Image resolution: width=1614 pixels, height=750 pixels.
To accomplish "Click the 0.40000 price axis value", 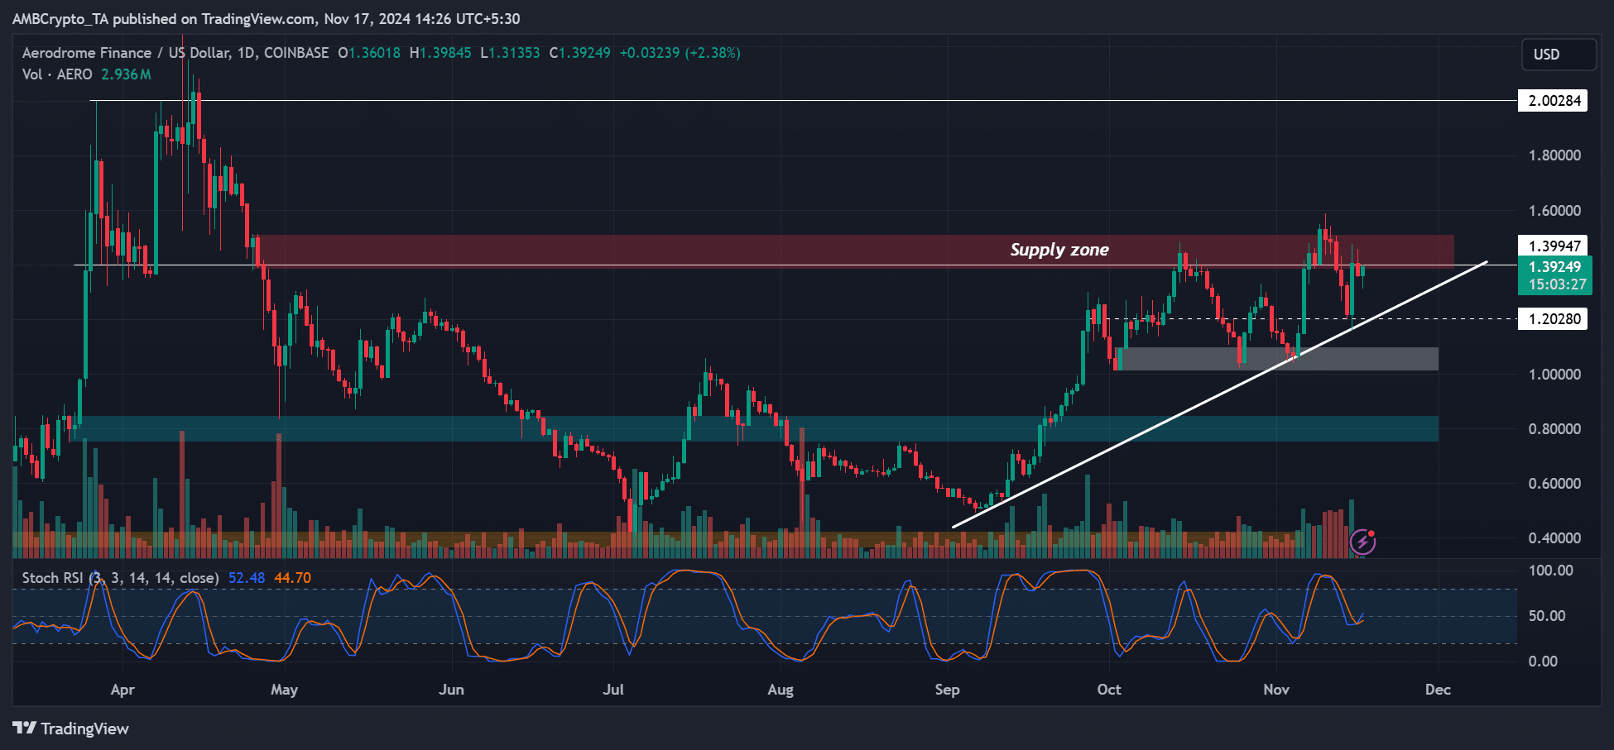I will [x=1554, y=538].
